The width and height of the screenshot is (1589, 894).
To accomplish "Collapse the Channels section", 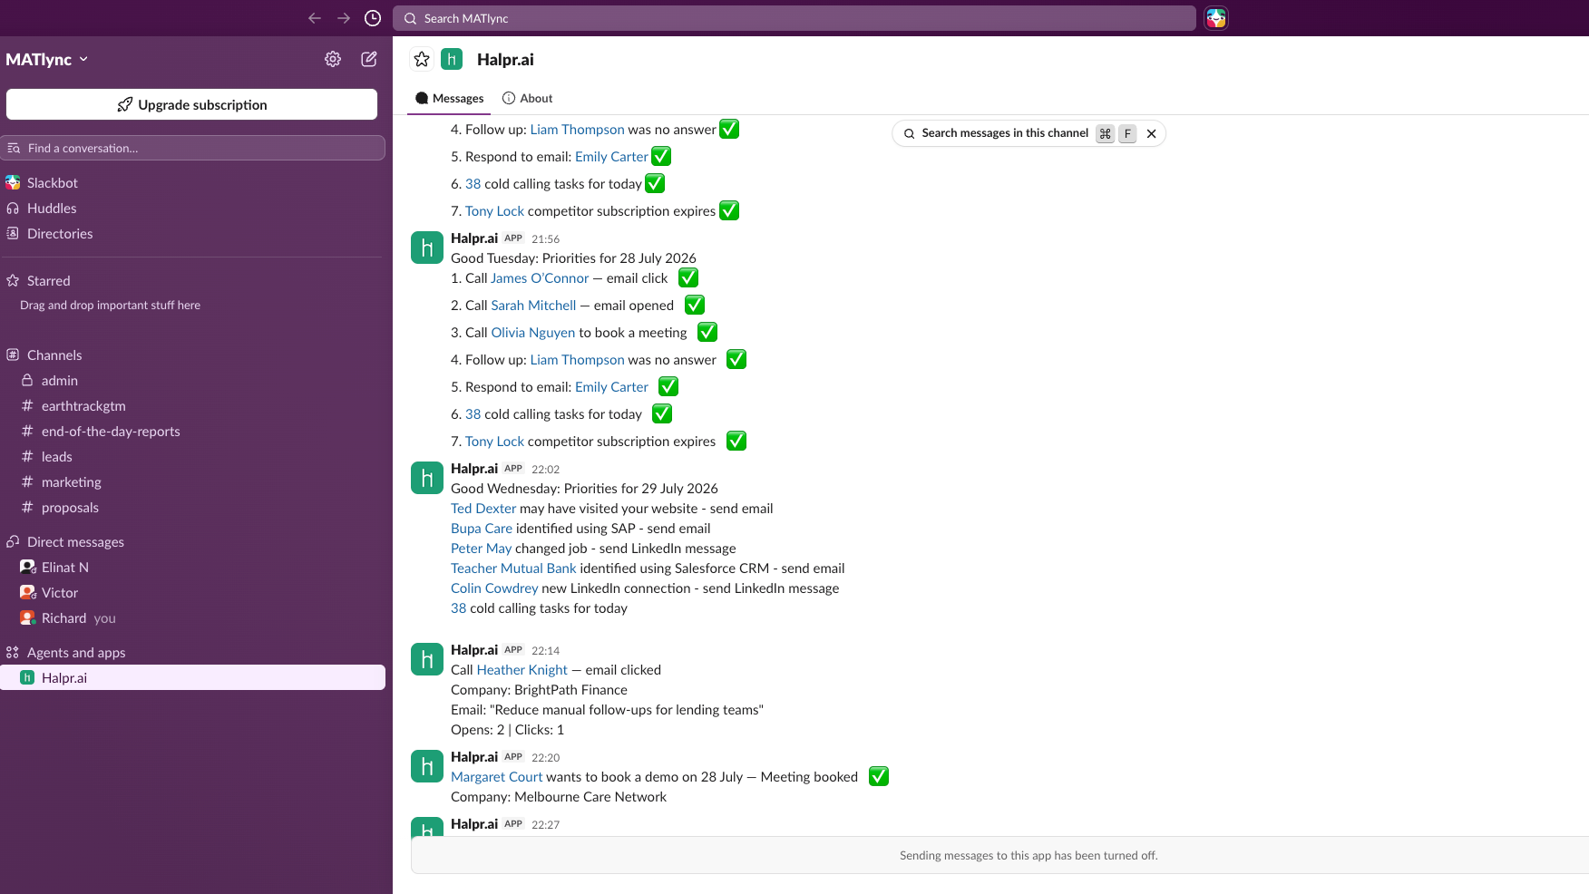I will (54, 355).
